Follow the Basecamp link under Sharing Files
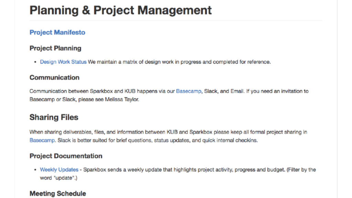The image size is (352, 198). pos(42,140)
